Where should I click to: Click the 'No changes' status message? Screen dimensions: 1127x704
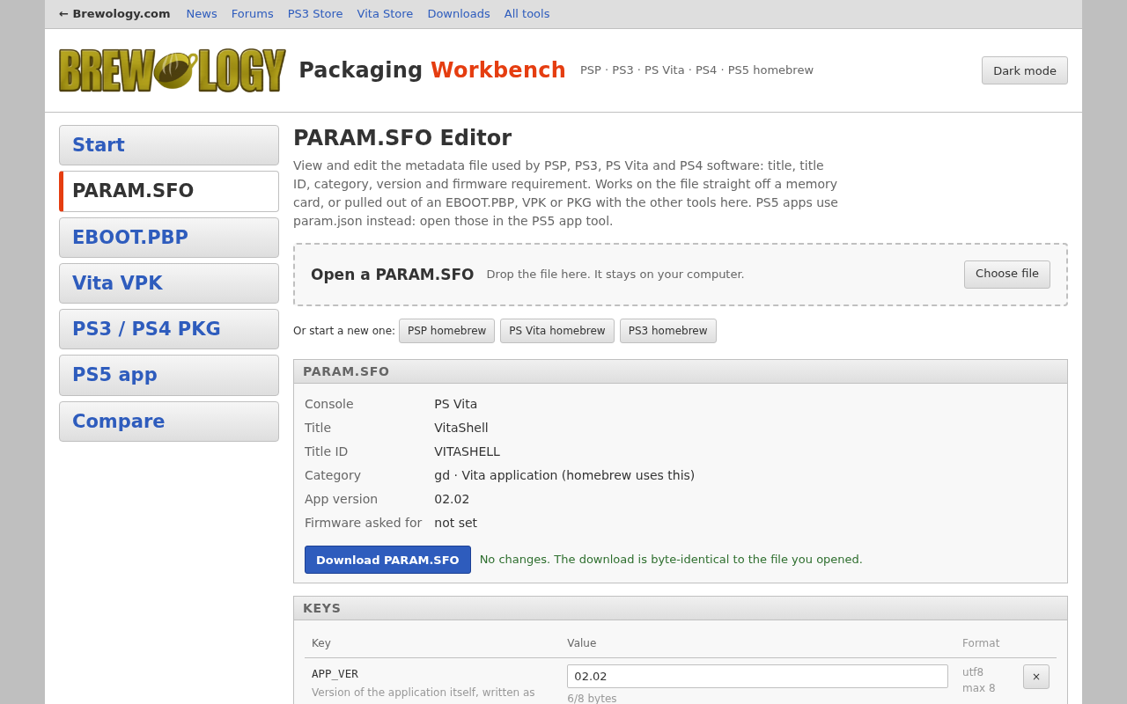click(671, 560)
